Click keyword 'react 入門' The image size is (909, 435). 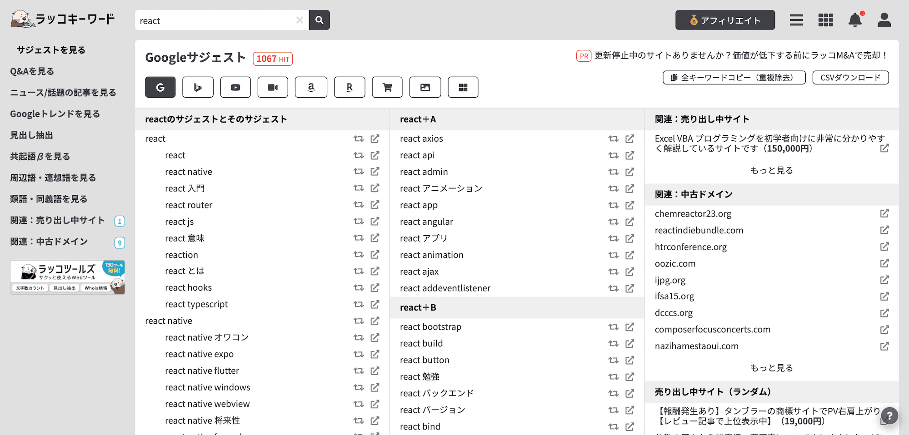pos(185,188)
